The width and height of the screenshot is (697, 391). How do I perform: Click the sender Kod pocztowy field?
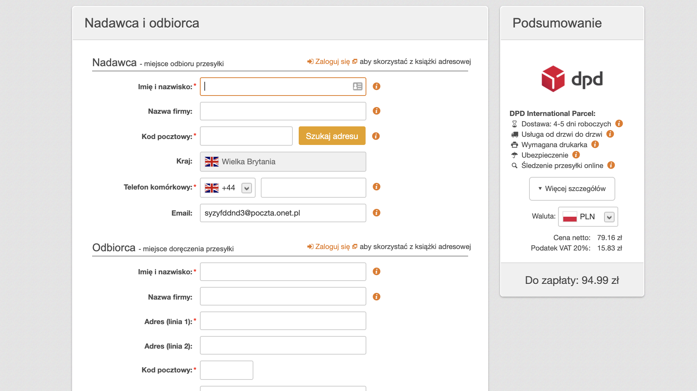[x=246, y=136]
